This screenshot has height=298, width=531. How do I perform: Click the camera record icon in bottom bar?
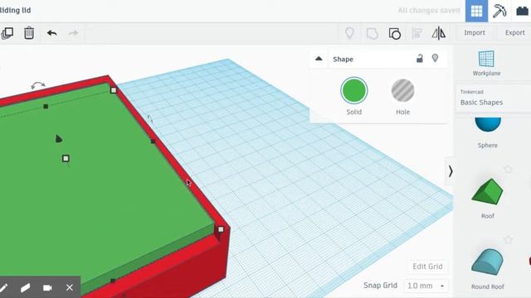(47, 288)
